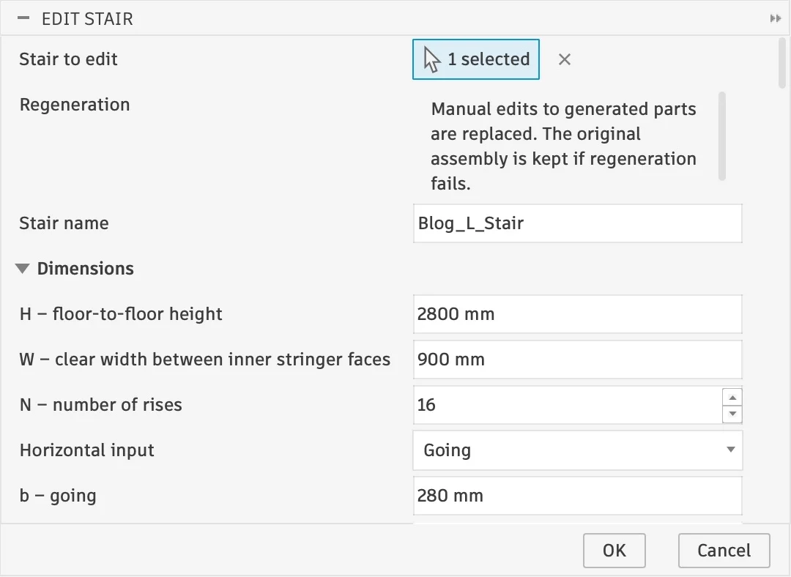Screen dimensions: 791x577
Task: Click the 'N – number of rises' label
Action: coord(100,405)
